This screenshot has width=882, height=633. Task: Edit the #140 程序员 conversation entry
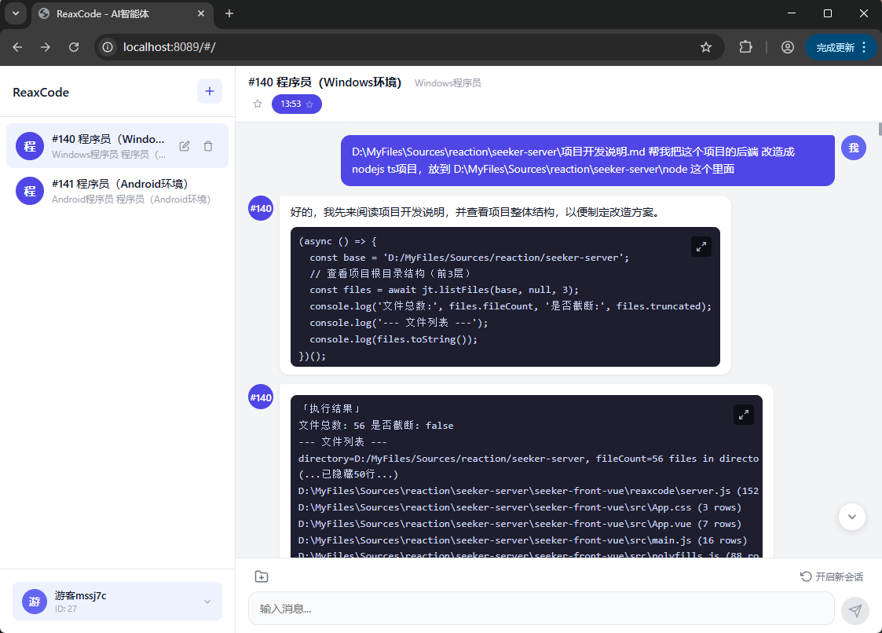[185, 146]
